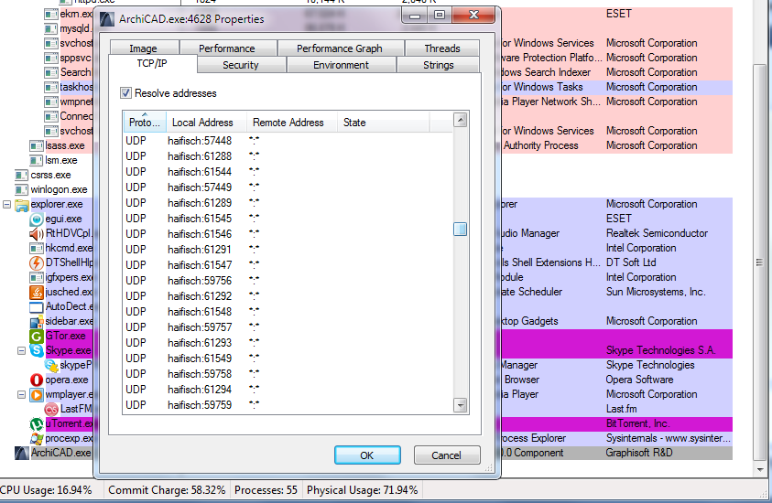Select the haifisch:59756 connection row
772x503 pixels.
coord(288,281)
